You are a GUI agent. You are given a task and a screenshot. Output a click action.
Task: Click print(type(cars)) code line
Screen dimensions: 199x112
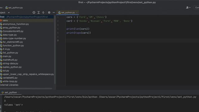pyautogui.click(x=79, y=33)
